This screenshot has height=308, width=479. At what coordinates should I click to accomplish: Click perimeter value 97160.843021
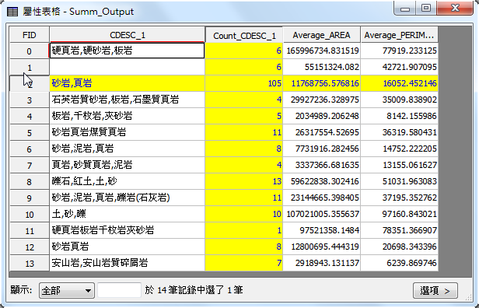(x=399, y=214)
